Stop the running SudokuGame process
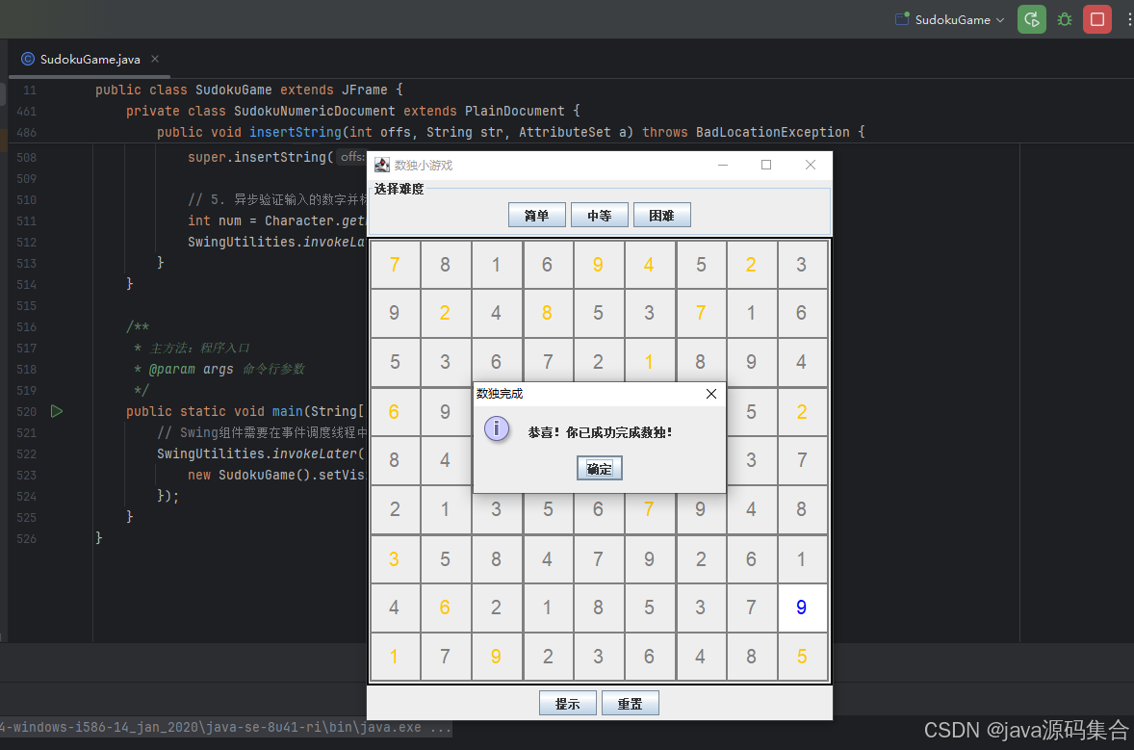This screenshot has height=750, width=1134. pos(1097,19)
